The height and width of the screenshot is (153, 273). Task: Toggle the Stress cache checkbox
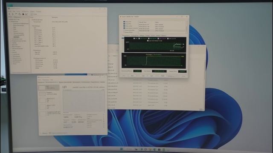(x=124, y=26)
